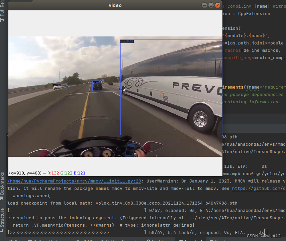Switch to the Terminal tool window tab
The height and width of the screenshot is (241, 286).
190,240
